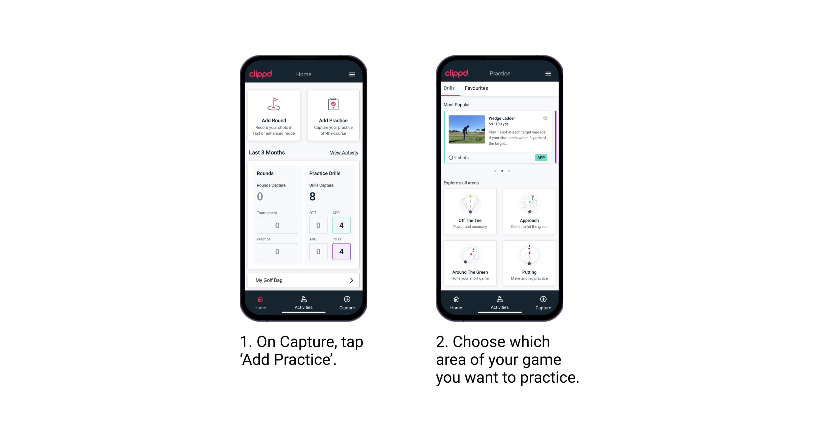The height and width of the screenshot is (441, 820).
Task: Tap View Activity link on Home screen
Action: pyautogui.click(x=343, y=153)
